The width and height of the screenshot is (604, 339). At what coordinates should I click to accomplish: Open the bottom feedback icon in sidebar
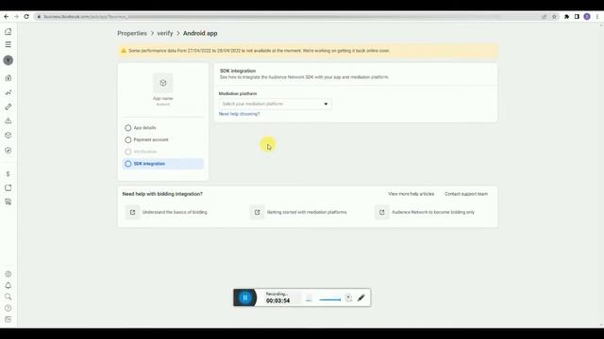point(8,319)
